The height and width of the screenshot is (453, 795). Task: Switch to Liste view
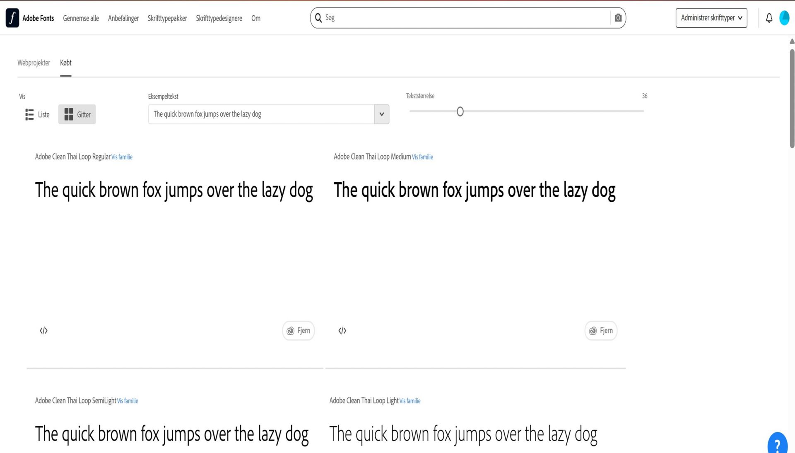(x=37, y=114)
